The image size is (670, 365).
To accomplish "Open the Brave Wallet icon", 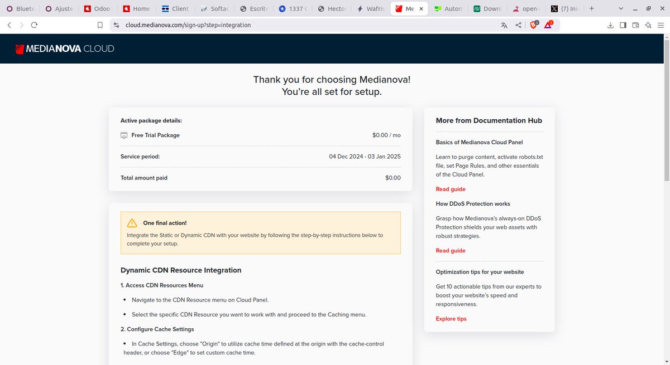I will (636, 25).
